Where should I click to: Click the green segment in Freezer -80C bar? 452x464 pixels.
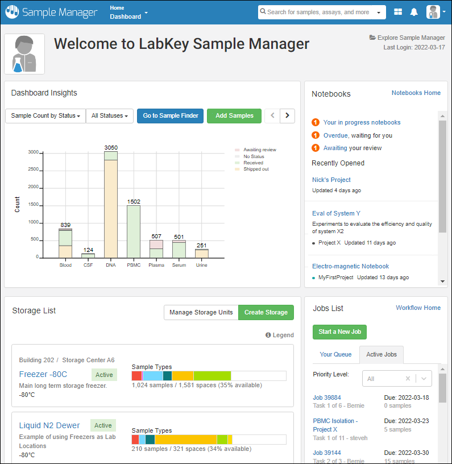point(212,376)
